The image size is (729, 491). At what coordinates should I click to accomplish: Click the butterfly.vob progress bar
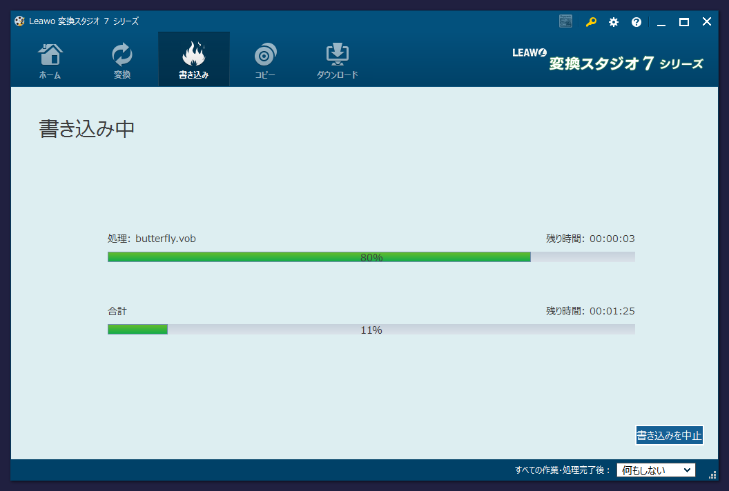click(371, 257)
